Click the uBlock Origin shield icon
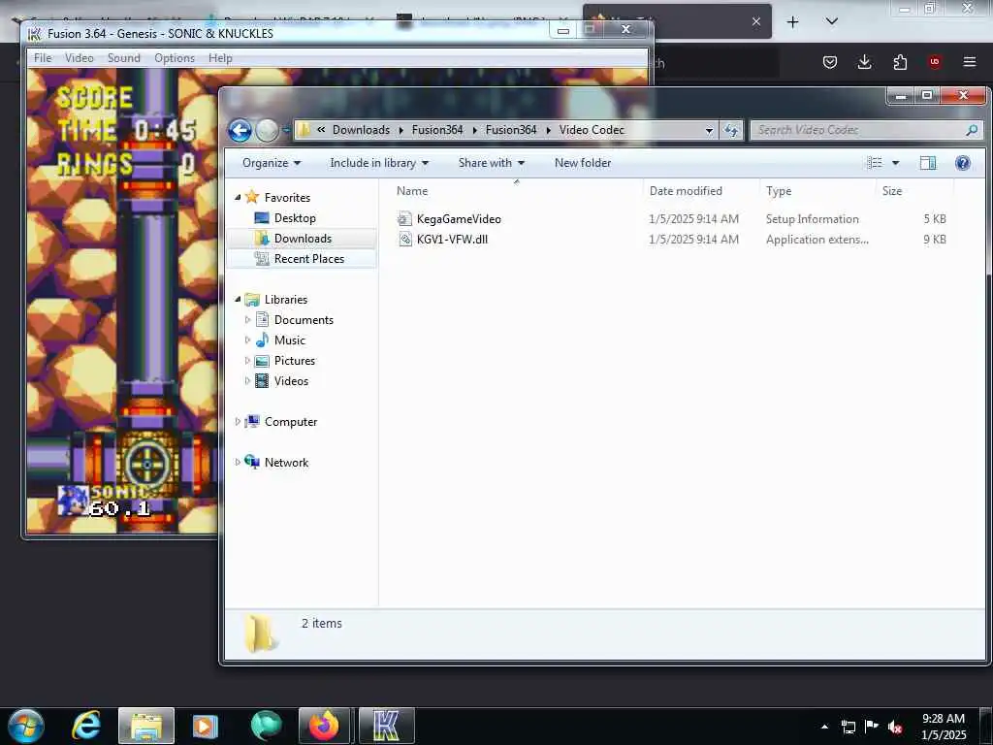Viewport: 993px width, 745px height. (x=935, y=61)
